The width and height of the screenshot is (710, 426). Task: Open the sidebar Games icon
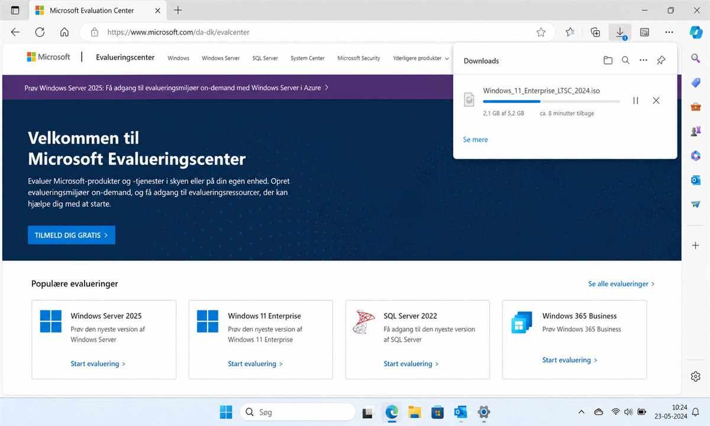coord(696,131)
